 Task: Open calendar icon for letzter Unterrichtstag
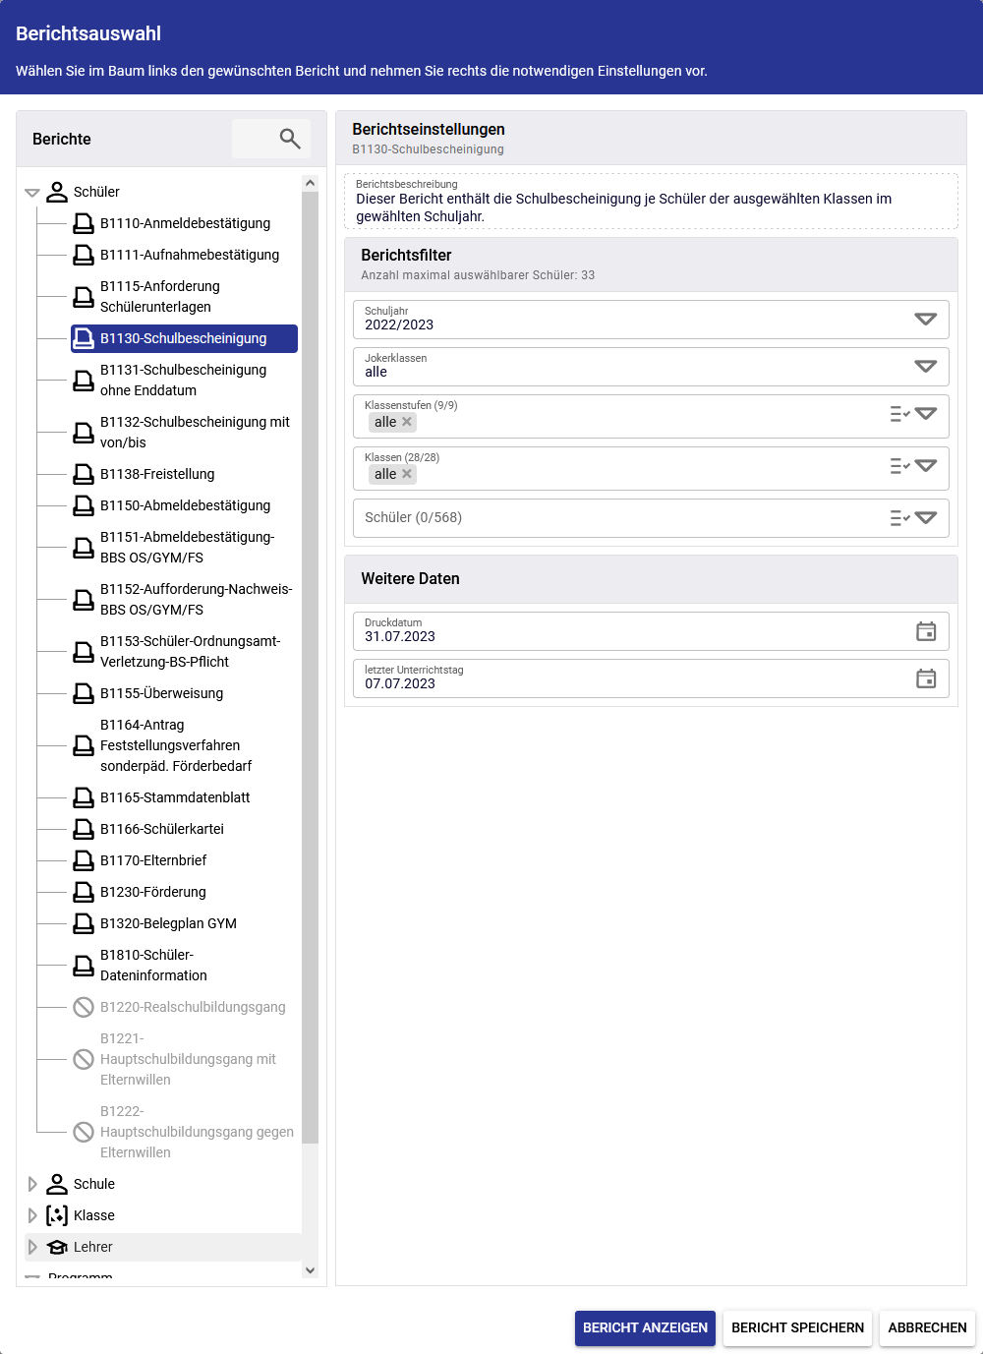[x=926, y=678]
